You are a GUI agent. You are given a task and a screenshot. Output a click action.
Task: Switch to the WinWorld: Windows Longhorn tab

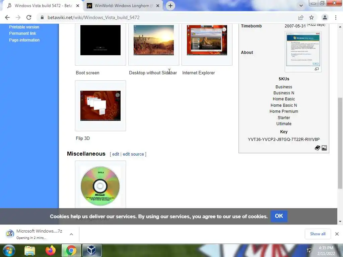(124, 6)
